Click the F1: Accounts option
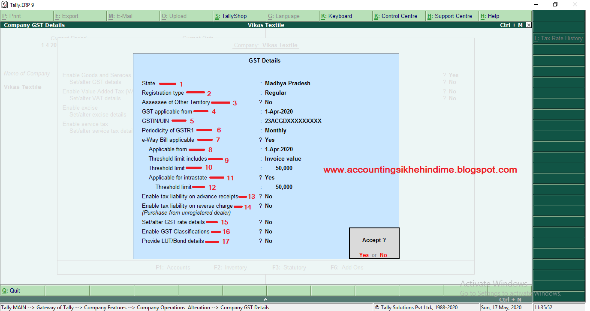590x311 pixels. tap(173, 267)
